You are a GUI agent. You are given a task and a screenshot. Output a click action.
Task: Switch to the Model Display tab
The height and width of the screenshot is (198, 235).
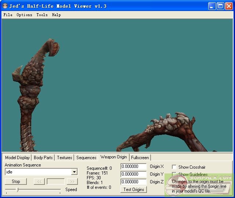click(x=17, y=158)
